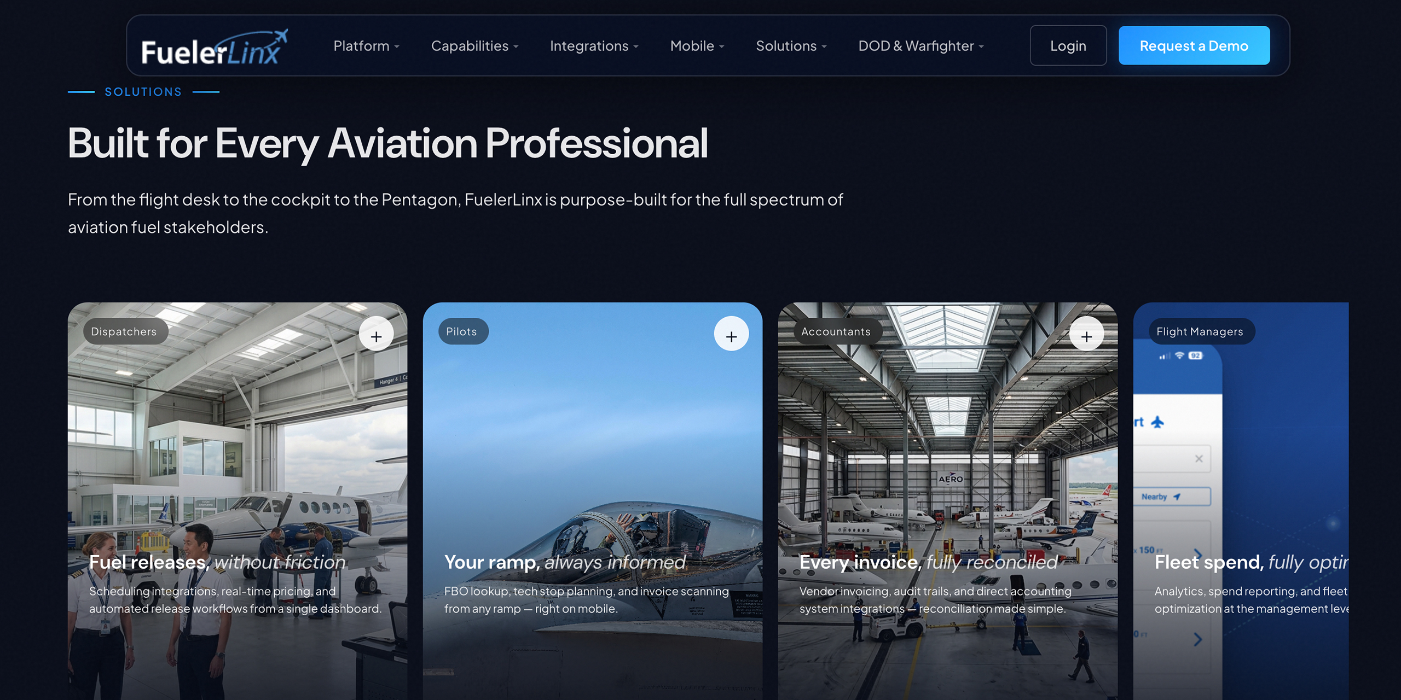Open the Mobile dropdown menu
Image resolution: width=1401 pixels, height=700 pixels.
(x=697, y=46)
